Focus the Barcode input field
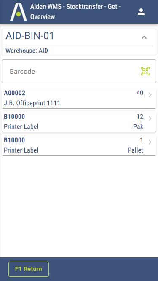Image resolution: width=158 pixels, height=281 pixels. (79, 71)
